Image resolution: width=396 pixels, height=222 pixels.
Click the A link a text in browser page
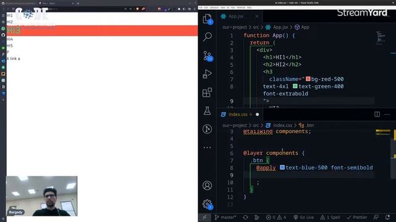[14, 59]
